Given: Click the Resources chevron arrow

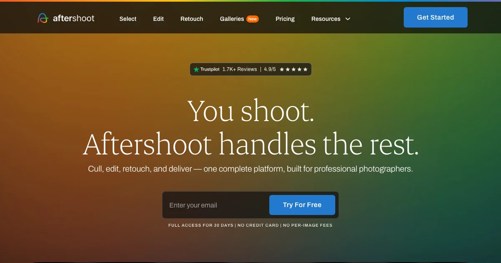Looking at the screenshot, I should point(347,19).
